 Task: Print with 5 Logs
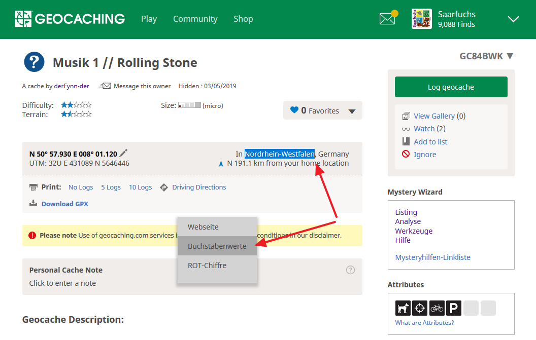click(111, 187)
